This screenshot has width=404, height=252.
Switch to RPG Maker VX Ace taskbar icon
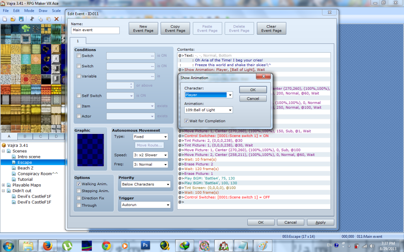(224, 246)
